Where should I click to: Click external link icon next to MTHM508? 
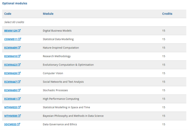pyautogui.click(x=19, y=116)
